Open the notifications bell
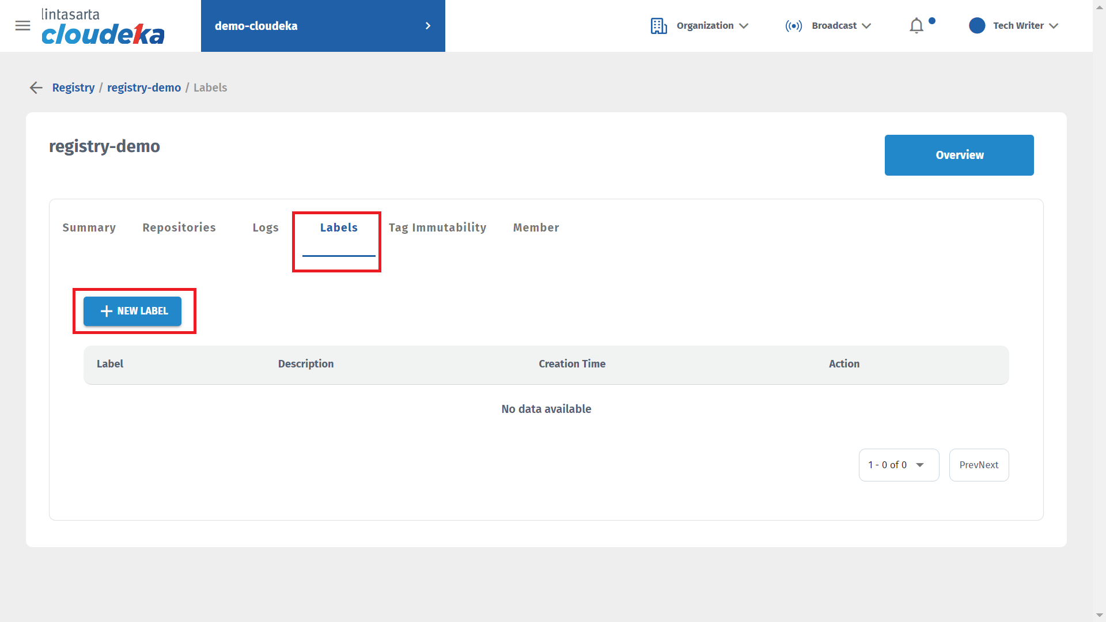 [916, 26]
